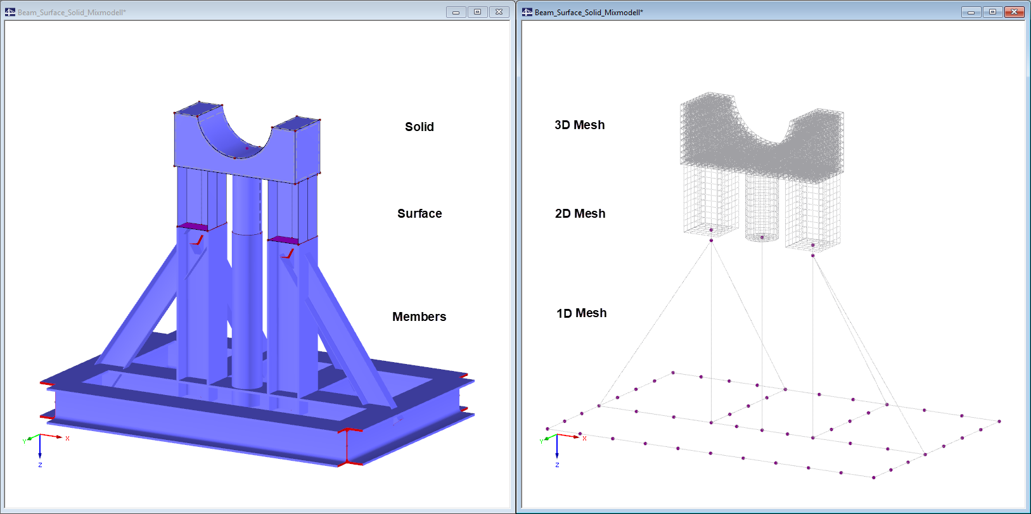Minimize the left Beam_Surface_Solid_Mixmodell window

coord(456,12)
